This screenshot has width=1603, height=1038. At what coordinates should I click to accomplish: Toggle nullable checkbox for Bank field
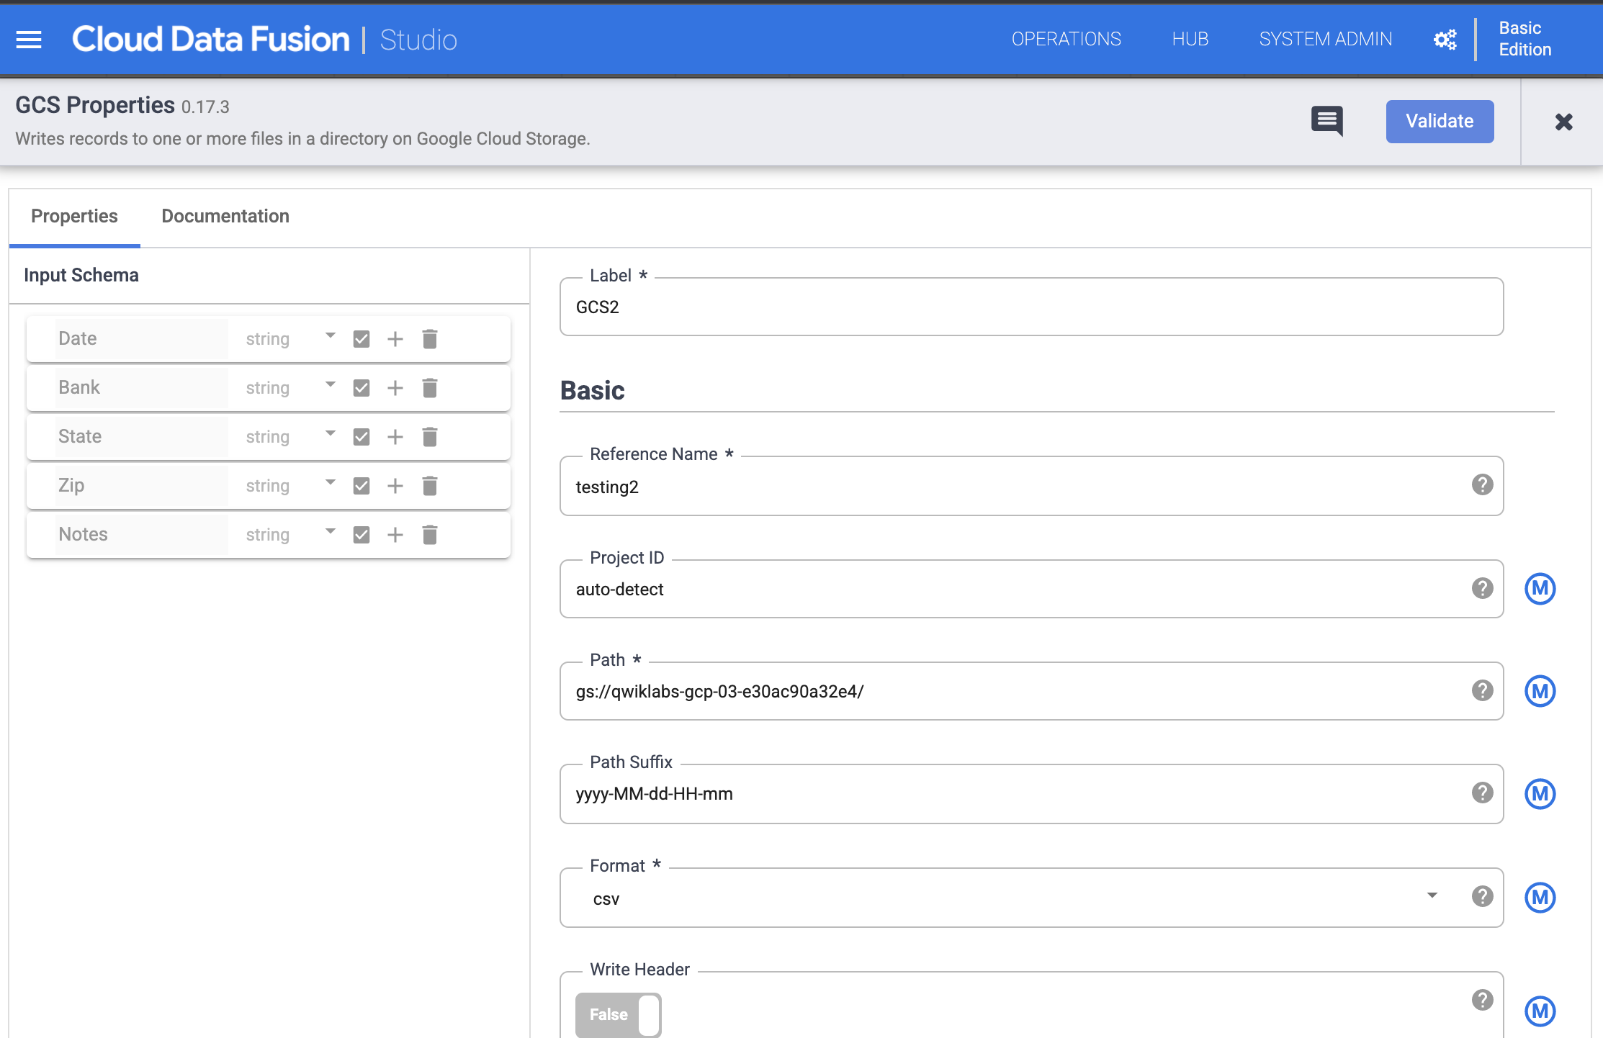point(362,388)
